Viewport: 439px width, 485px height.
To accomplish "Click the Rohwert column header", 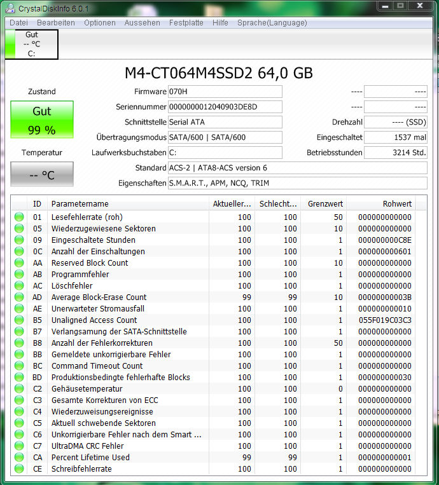I will [x=381, y=204].
